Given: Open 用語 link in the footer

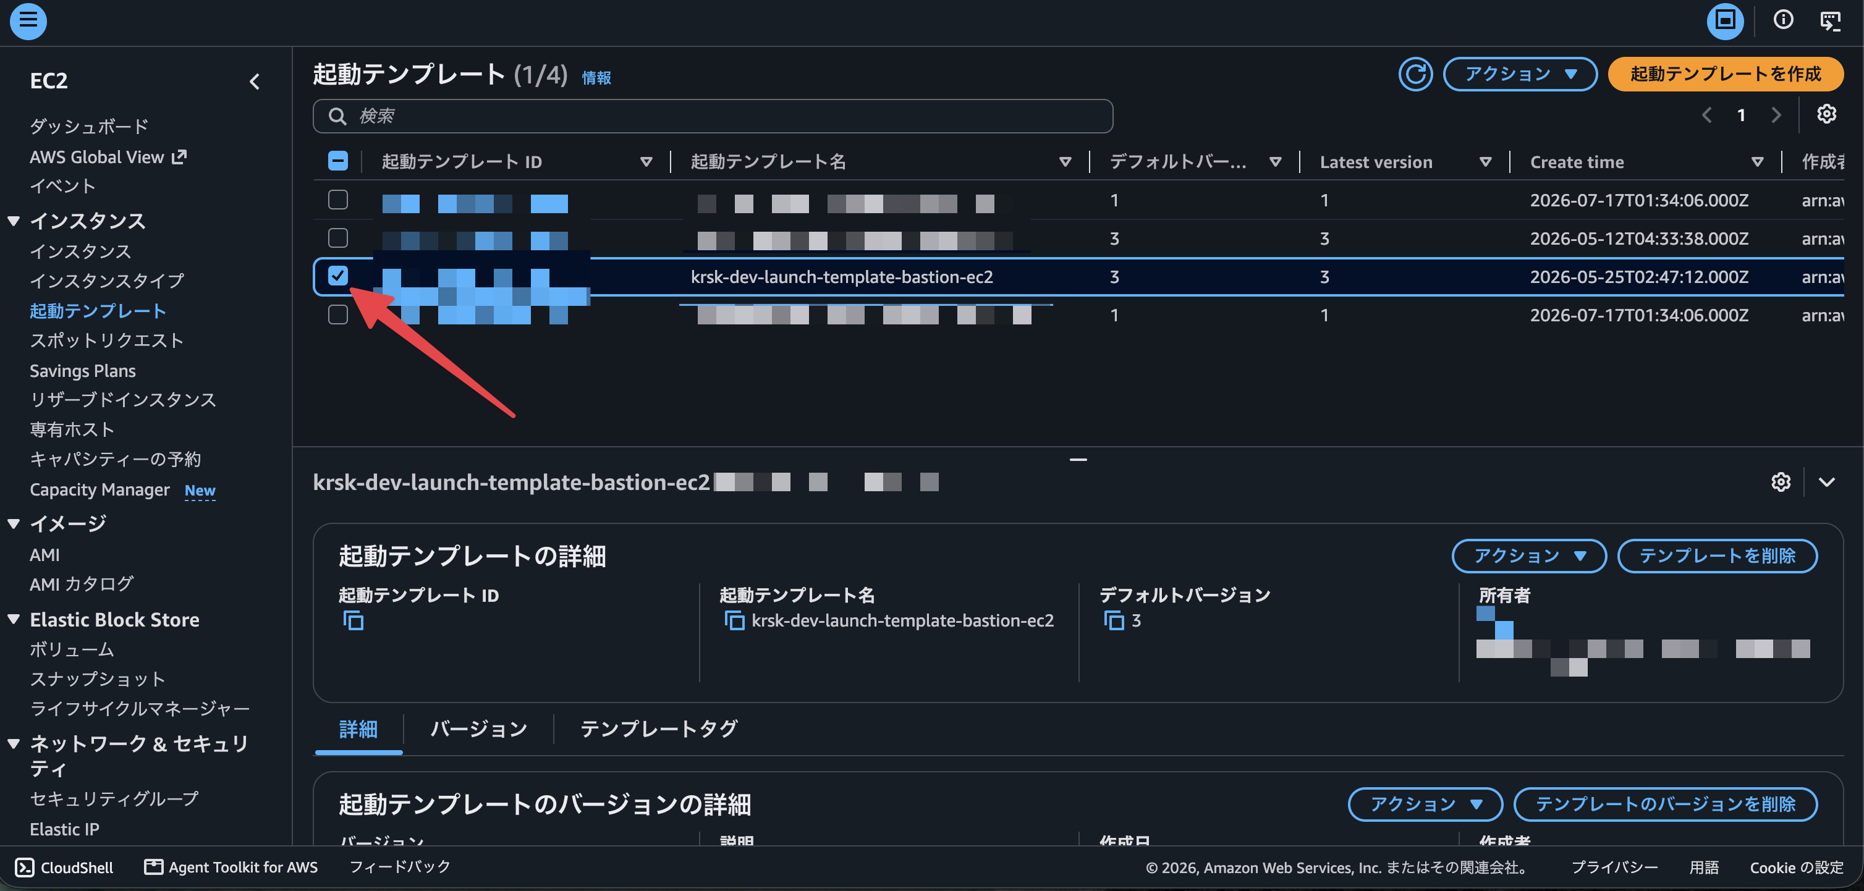Looking at the screenshot, I should 1703,867.
